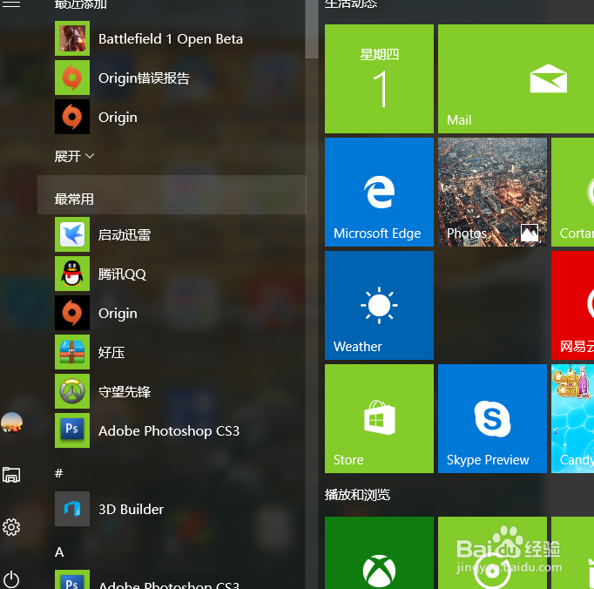Launch 启动迅雷 app
Viewport: 594px width, 589px height.
click(x=172, y=234)
